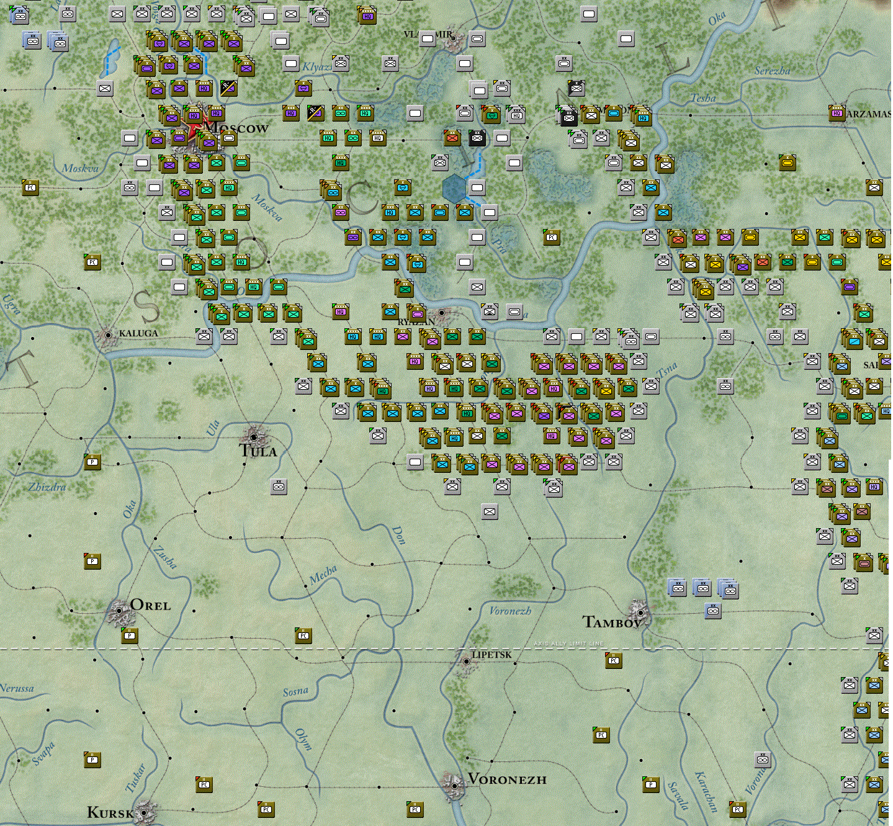Screen dimensions: 893x826
Task: Select the P counter directly below Orel
Action: coord(130,635)
